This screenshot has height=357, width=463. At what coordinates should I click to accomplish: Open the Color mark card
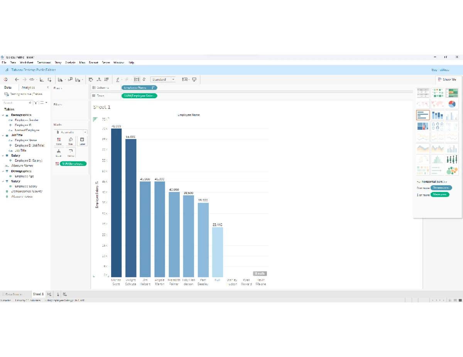point(59,141)
